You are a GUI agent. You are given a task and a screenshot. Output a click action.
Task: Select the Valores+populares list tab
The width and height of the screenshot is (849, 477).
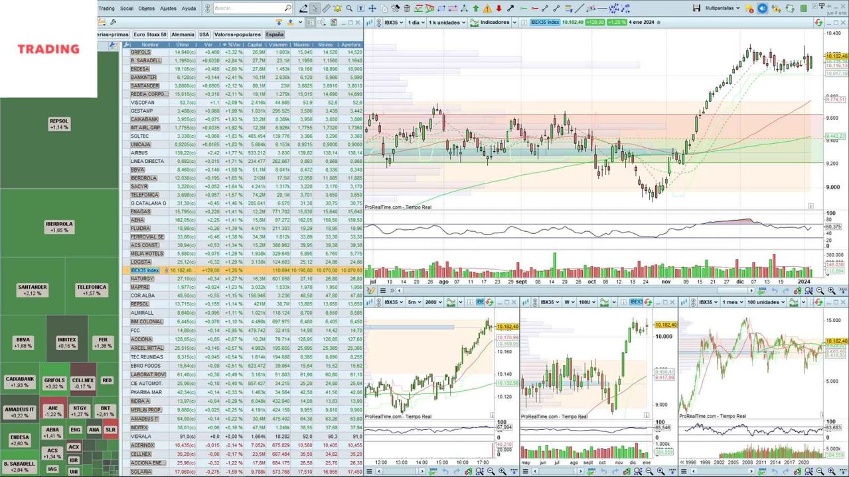click(x=238, y=34)
